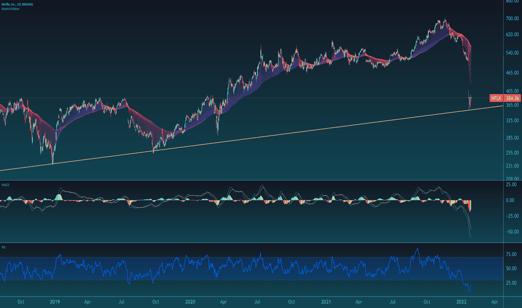The image size is (522, 308).
Task: Click the 620.00 price axis label
Action: [512, 35]
